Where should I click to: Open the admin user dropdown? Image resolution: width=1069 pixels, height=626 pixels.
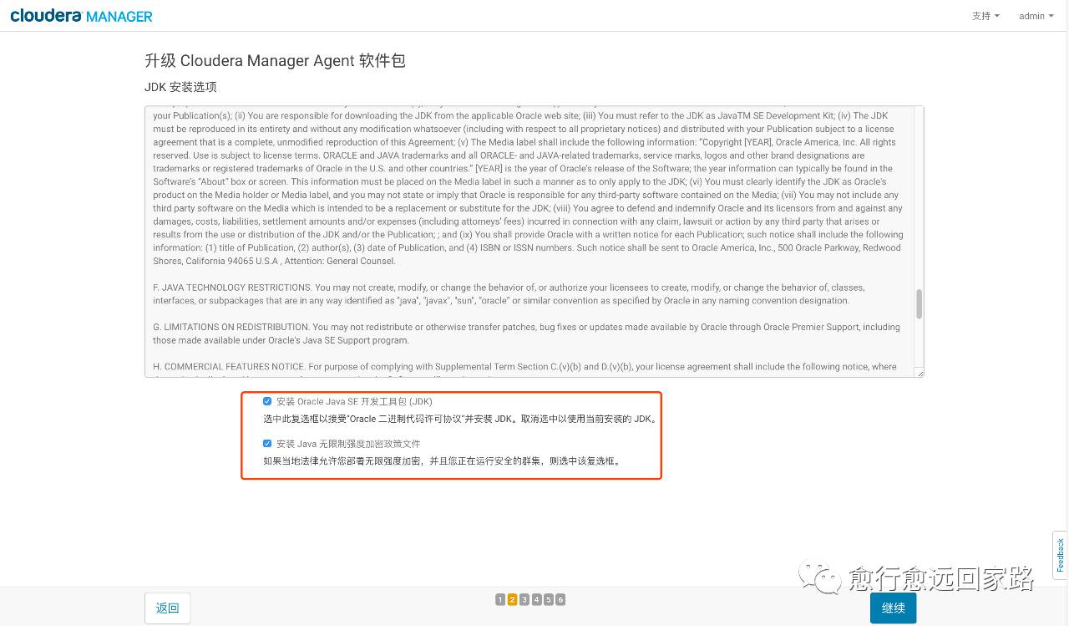(x=1036, y=16)
